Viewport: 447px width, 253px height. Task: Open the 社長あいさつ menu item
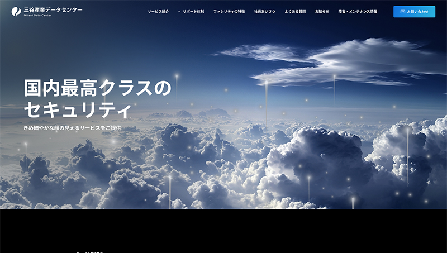point(265,12)
